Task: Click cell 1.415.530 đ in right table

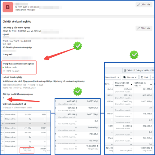Action: (147, 95)
